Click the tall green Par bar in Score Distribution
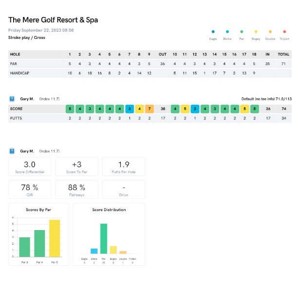 [104, 239]
